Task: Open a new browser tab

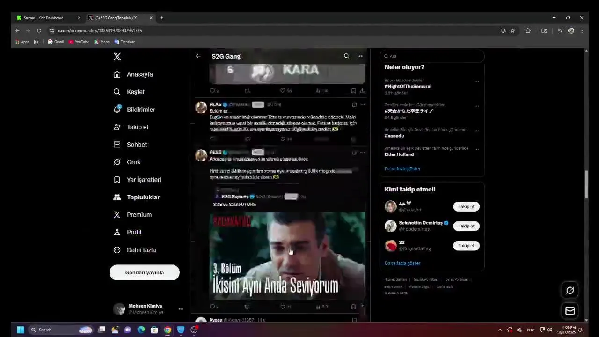Action: (x=162, y=18)
